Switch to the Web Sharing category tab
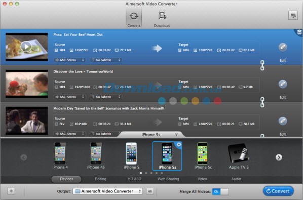Screen dimensions: 303x200 pos(168,179)
